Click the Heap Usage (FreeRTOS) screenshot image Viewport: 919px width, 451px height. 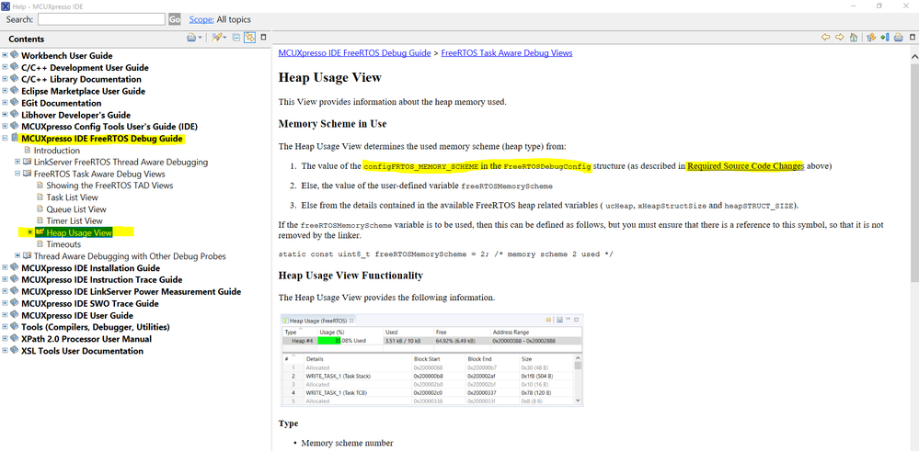click(431, 360)
